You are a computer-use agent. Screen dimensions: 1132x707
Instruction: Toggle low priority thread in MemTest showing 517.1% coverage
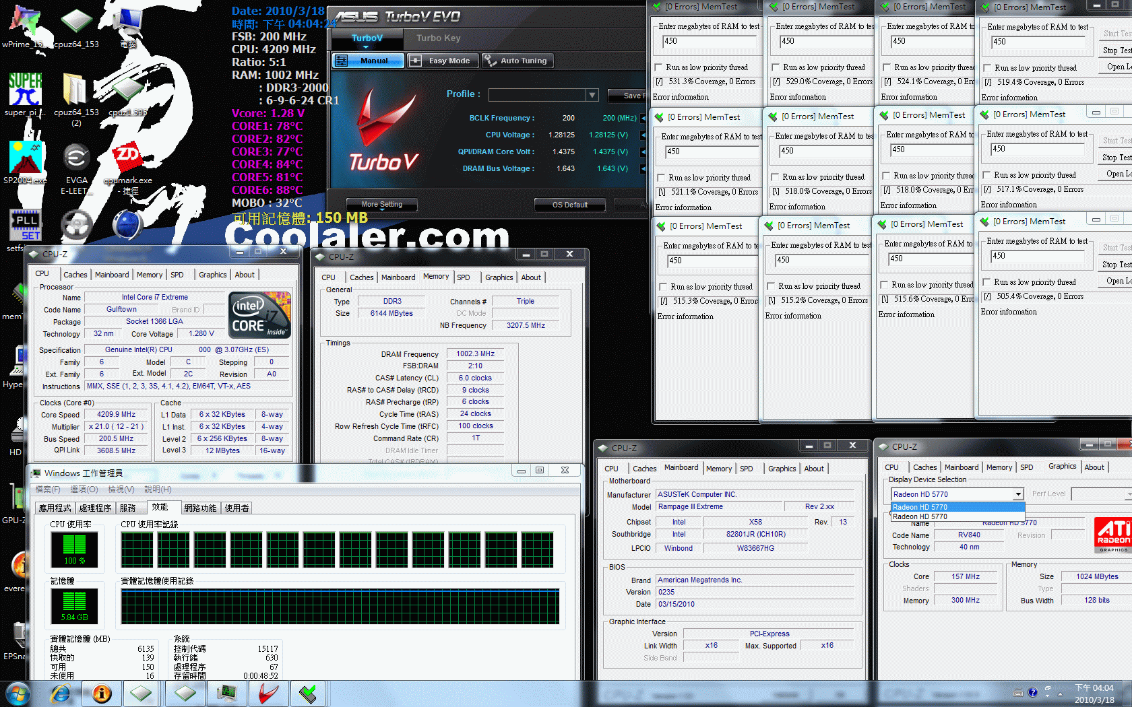coord(987,175)
